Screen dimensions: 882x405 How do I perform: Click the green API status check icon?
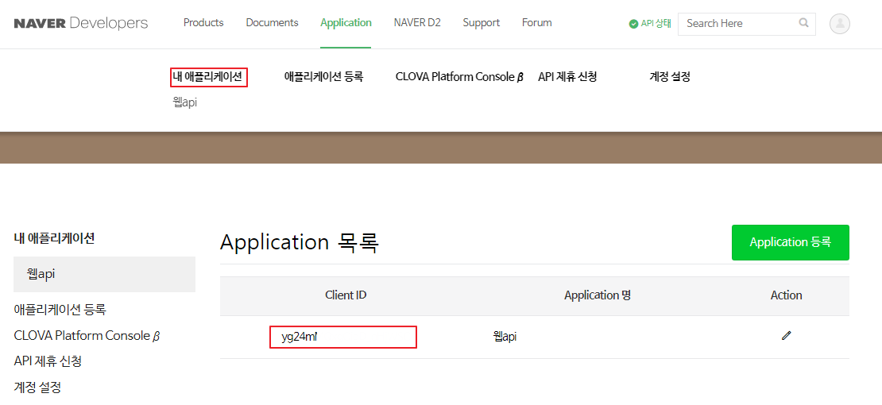coord(633,24)
